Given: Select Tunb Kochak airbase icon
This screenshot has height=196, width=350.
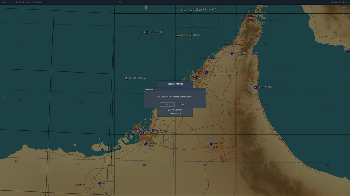Looking at the screenshot, I should [x=184, y=11].
